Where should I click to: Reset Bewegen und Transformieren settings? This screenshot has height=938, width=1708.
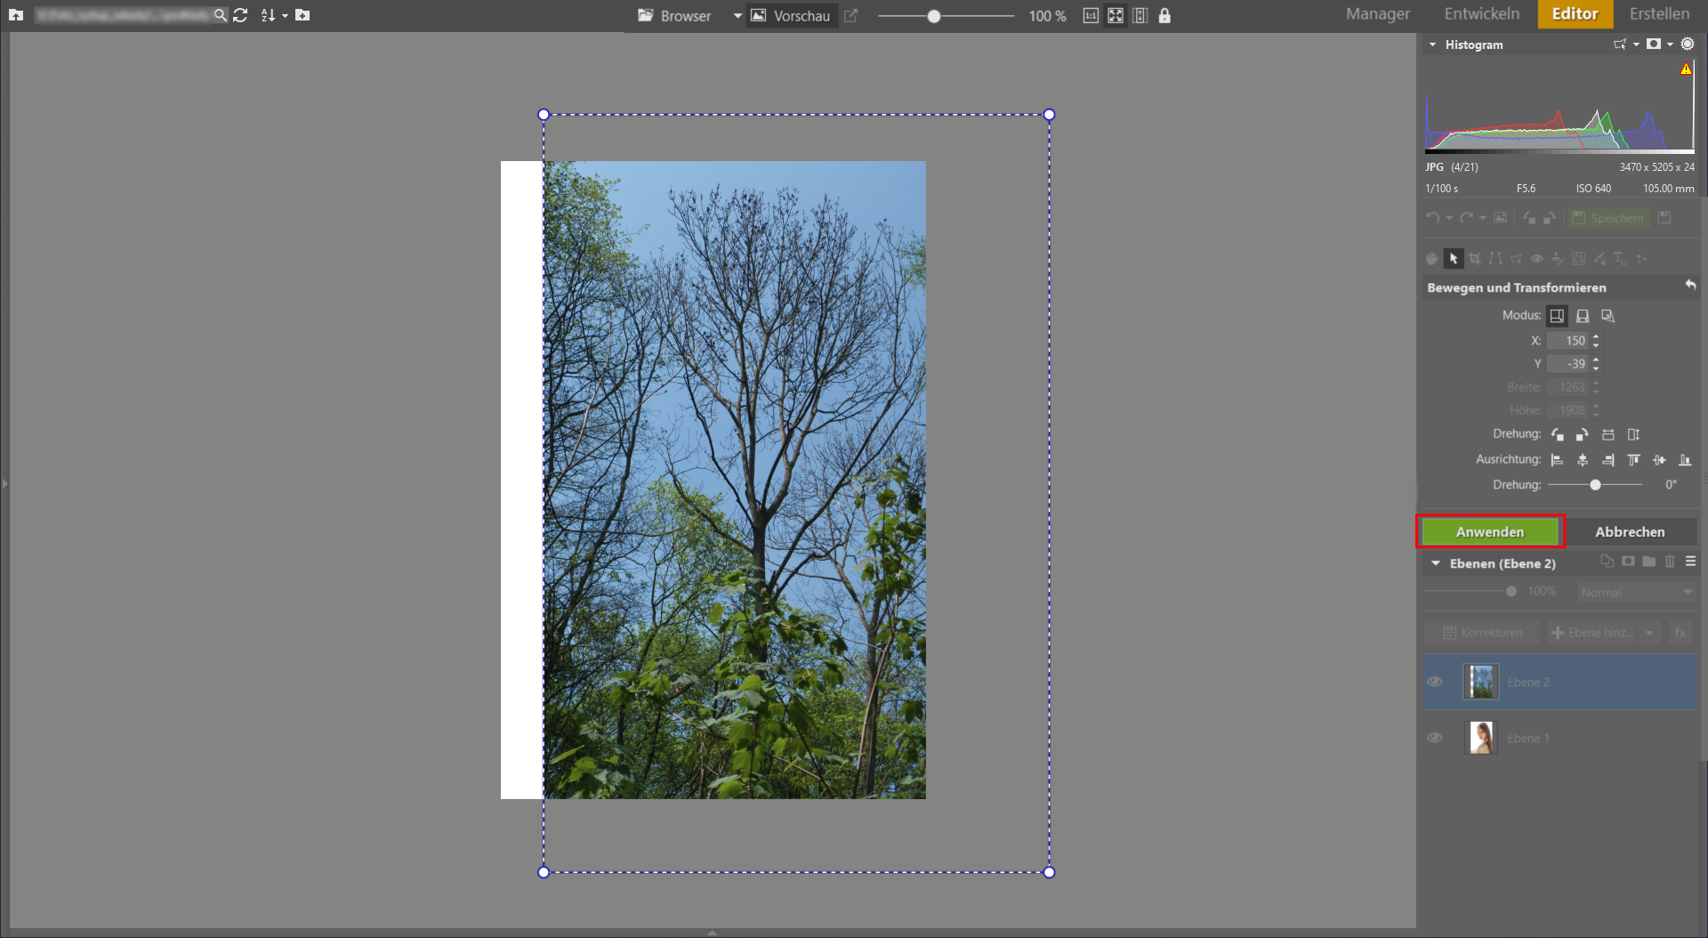(1690, 286)
